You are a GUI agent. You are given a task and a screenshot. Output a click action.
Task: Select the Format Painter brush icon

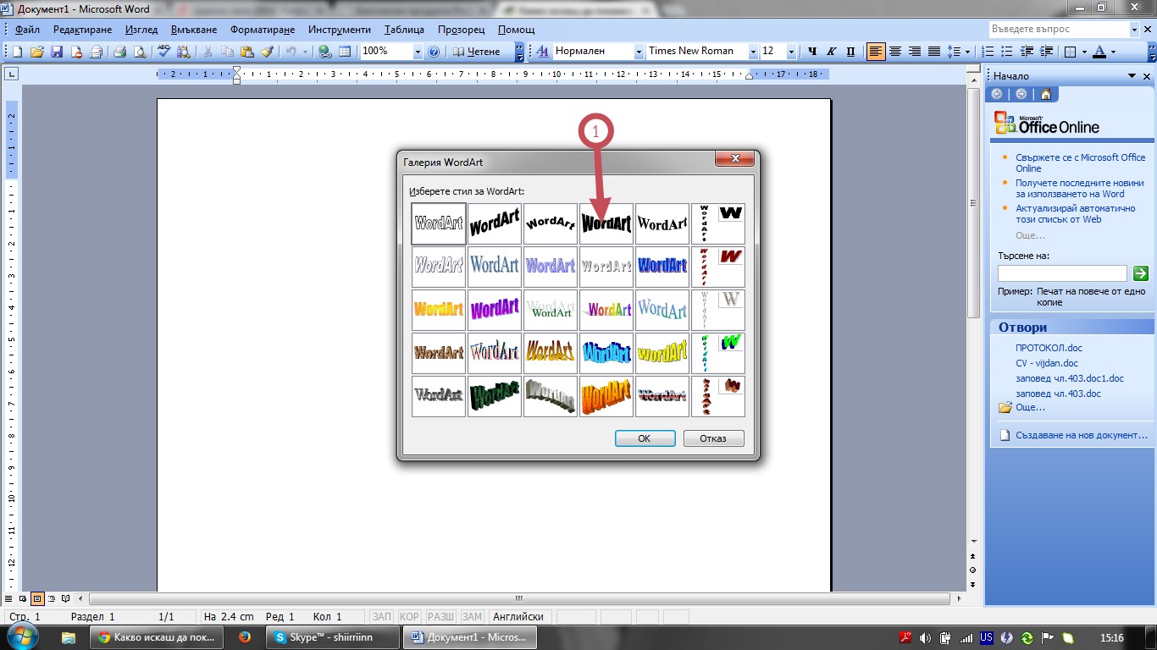267,52
